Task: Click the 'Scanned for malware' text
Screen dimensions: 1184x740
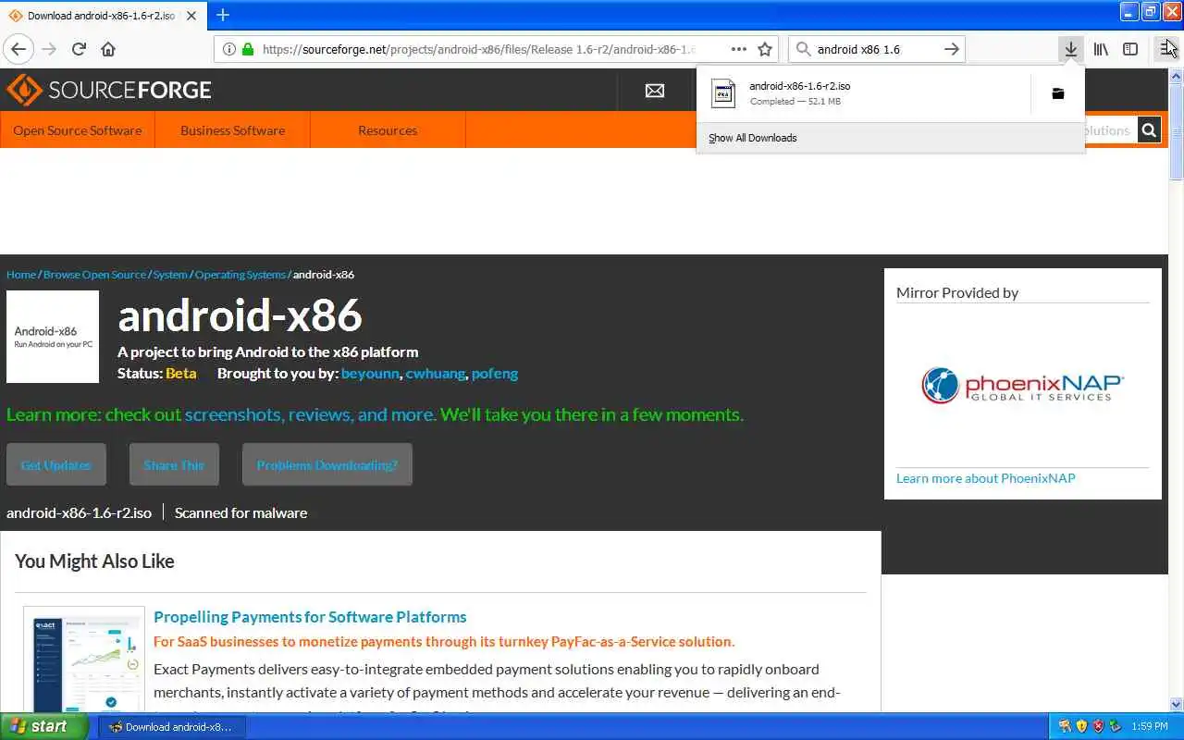Action: 240,512
